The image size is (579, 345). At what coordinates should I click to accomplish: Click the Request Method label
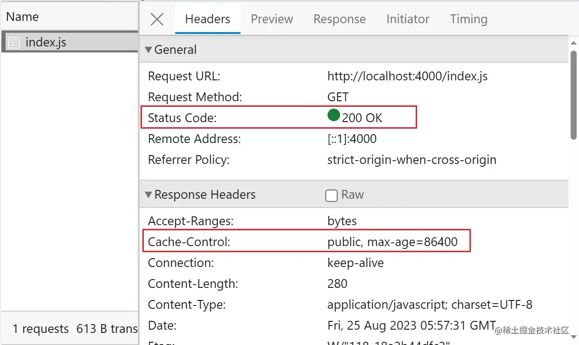point(195,97)
